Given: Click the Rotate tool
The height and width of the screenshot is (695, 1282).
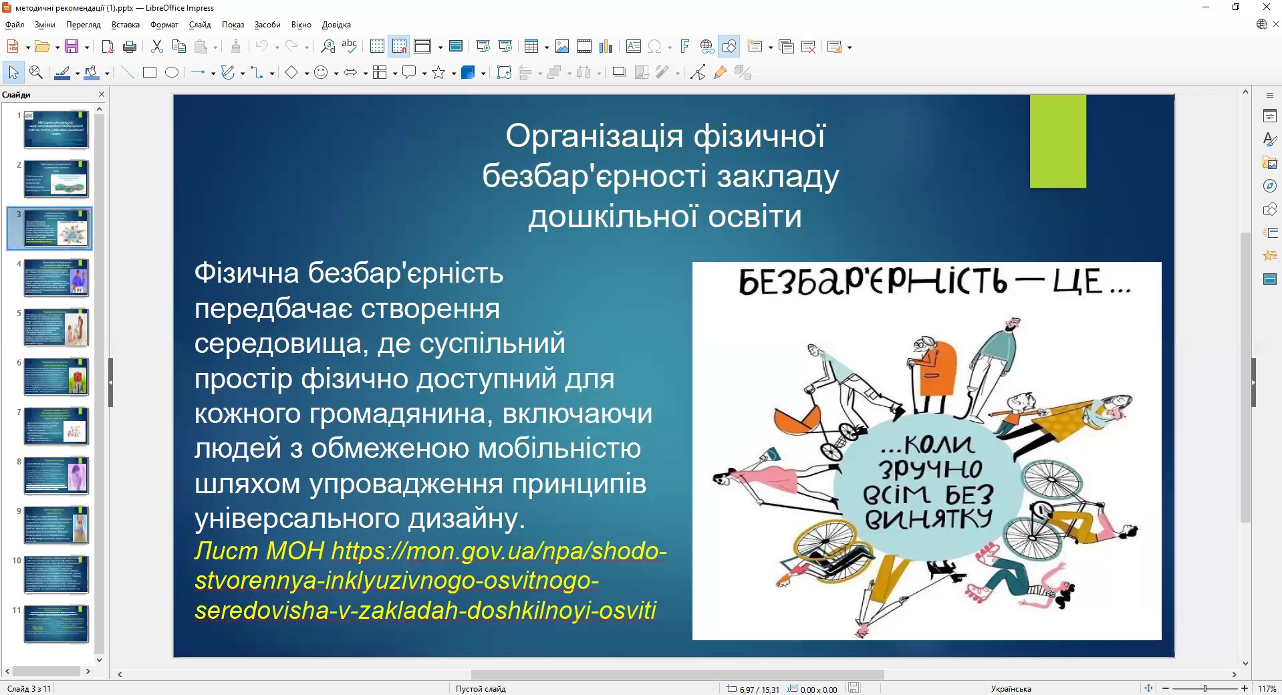Looking at the screenshot, I should click(x=504, y=72).
